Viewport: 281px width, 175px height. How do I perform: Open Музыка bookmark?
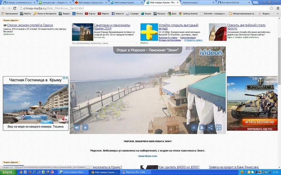[159, 14]
